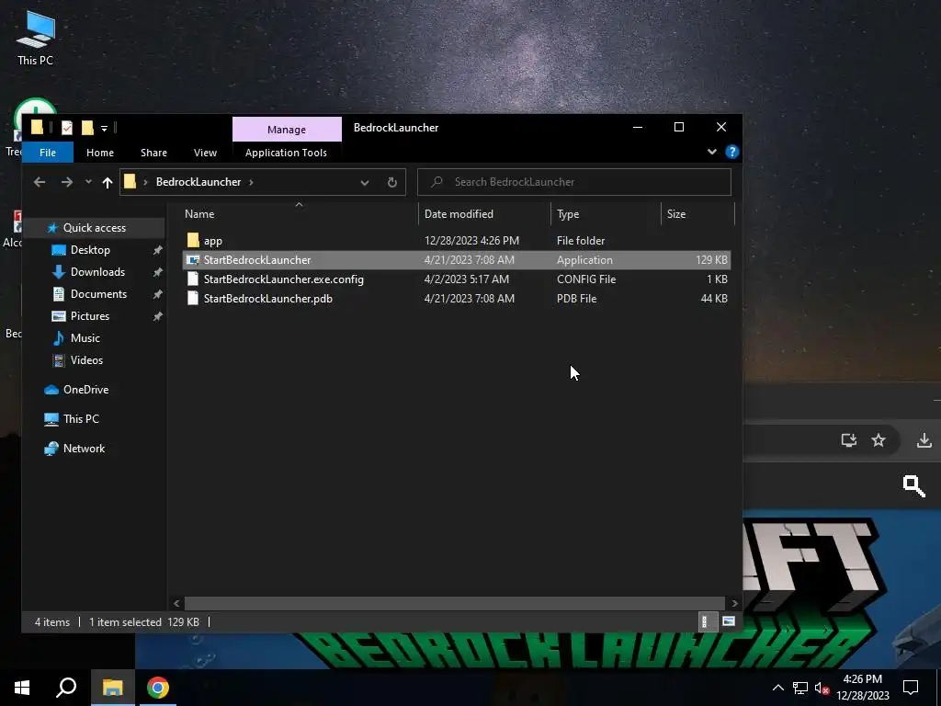Select Quick access in navigation pane
941x706 pixels.
95,228
